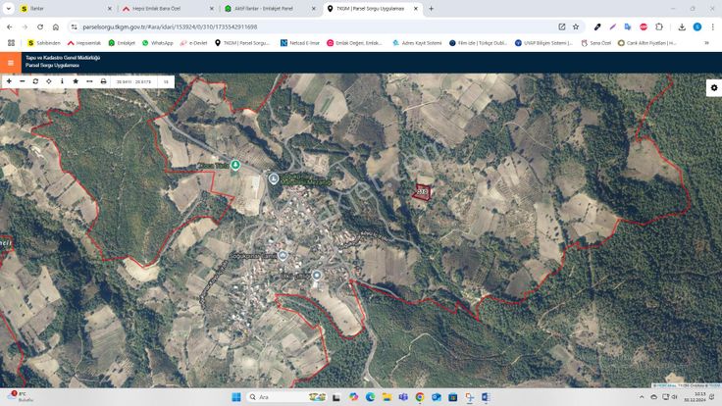722x406 pixels.
Task: Click the info tool icon
Action: [62, 81]
